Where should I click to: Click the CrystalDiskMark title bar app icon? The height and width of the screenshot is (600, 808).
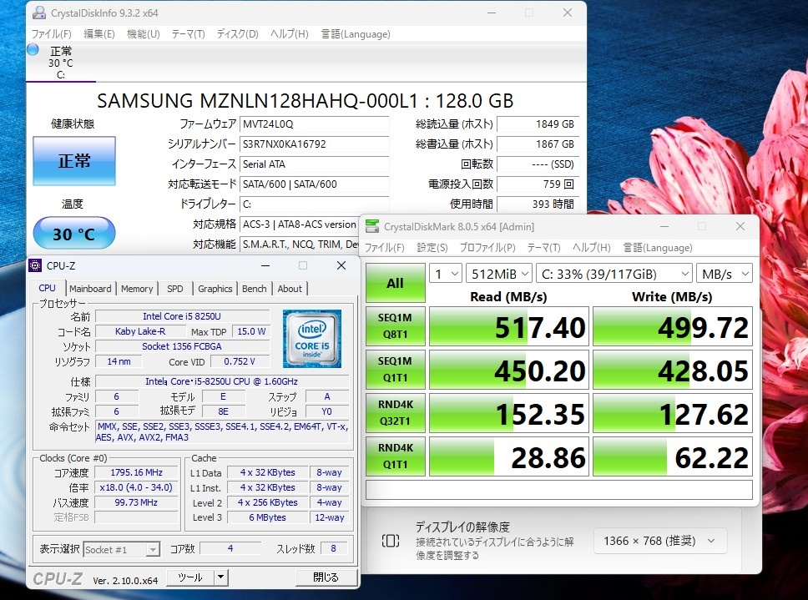(371, 227)
